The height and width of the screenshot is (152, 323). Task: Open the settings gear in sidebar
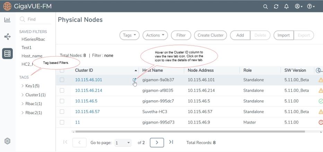pyautogui.click(x=7, y=141)
